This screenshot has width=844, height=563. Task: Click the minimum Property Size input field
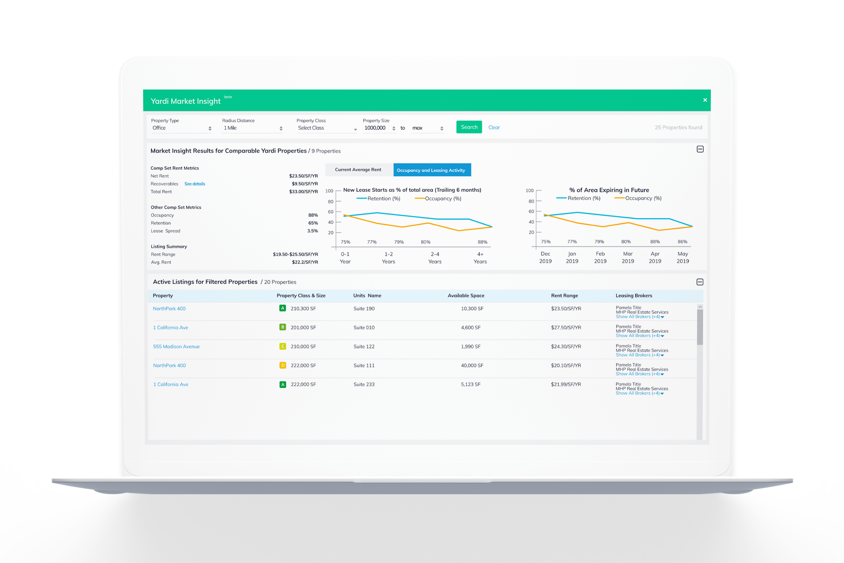[376, 128]
